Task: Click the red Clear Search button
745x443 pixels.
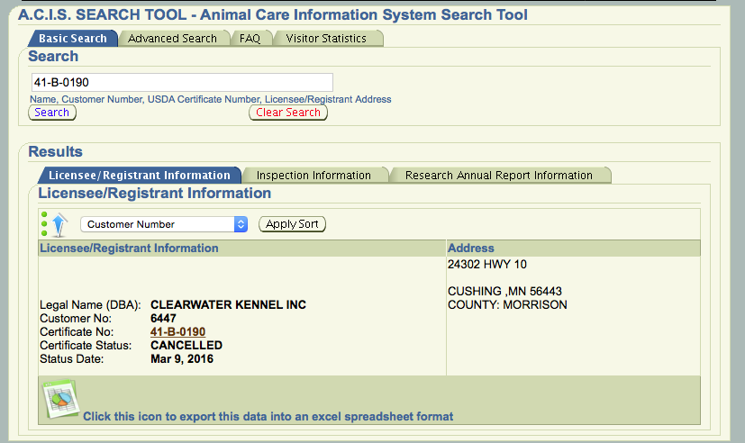Action: click(x=288, y=113)
